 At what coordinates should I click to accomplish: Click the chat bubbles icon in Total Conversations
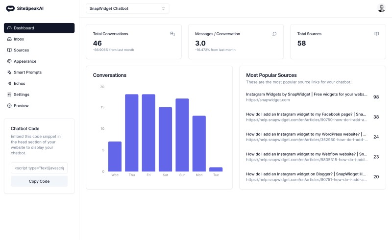[172, 34]
